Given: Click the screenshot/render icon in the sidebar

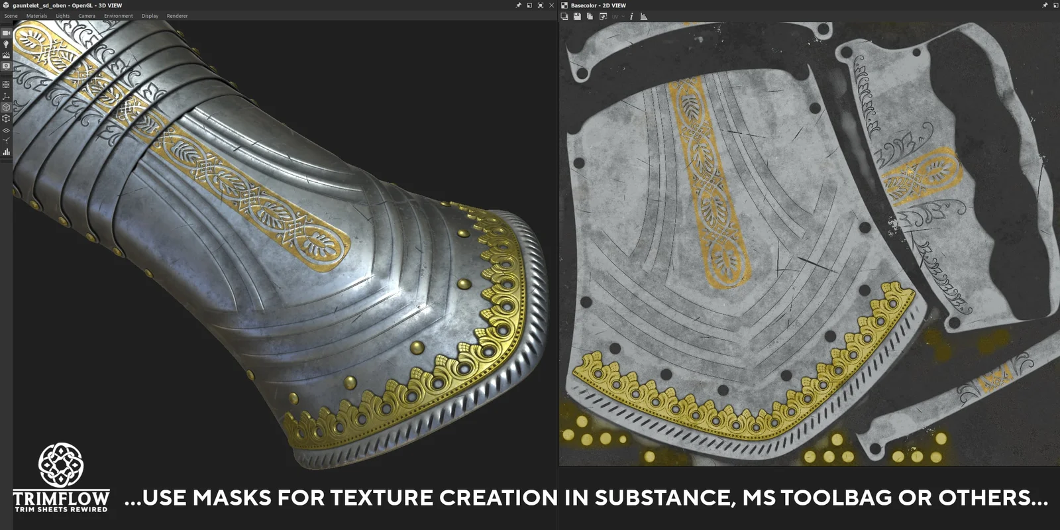Looking at the screenshot, I should (x=6, y=66).
